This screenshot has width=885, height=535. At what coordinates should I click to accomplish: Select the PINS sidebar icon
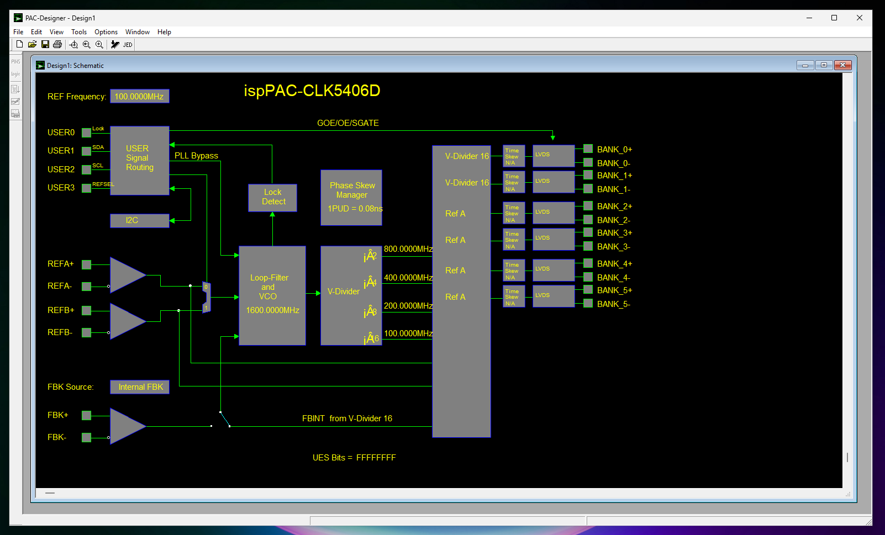(15, 61)
